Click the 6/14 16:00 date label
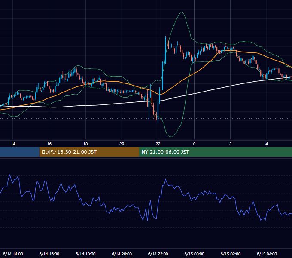 [x=49, y=254]
